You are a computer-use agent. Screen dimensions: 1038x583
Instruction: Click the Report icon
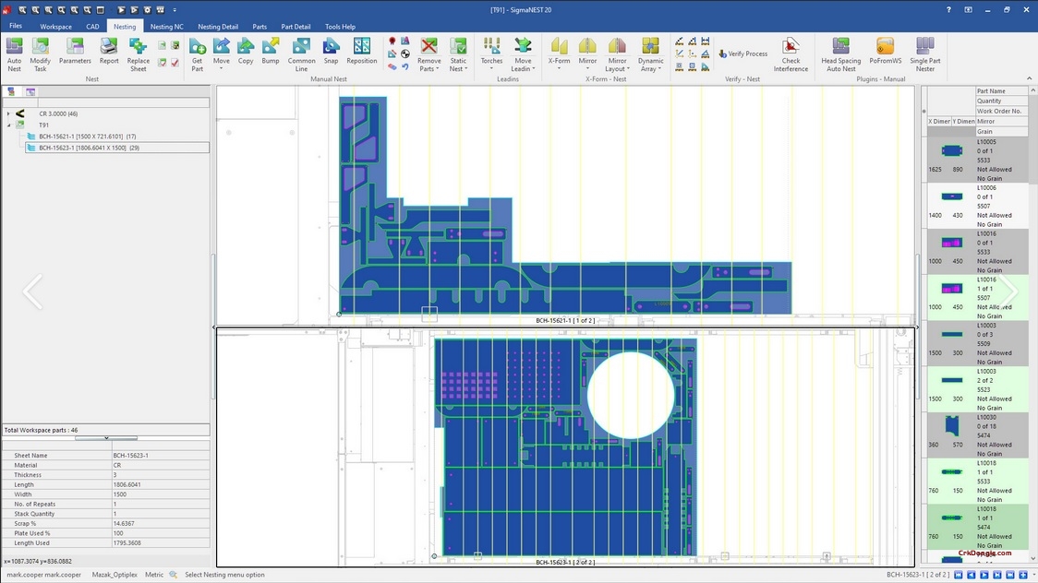109,53
